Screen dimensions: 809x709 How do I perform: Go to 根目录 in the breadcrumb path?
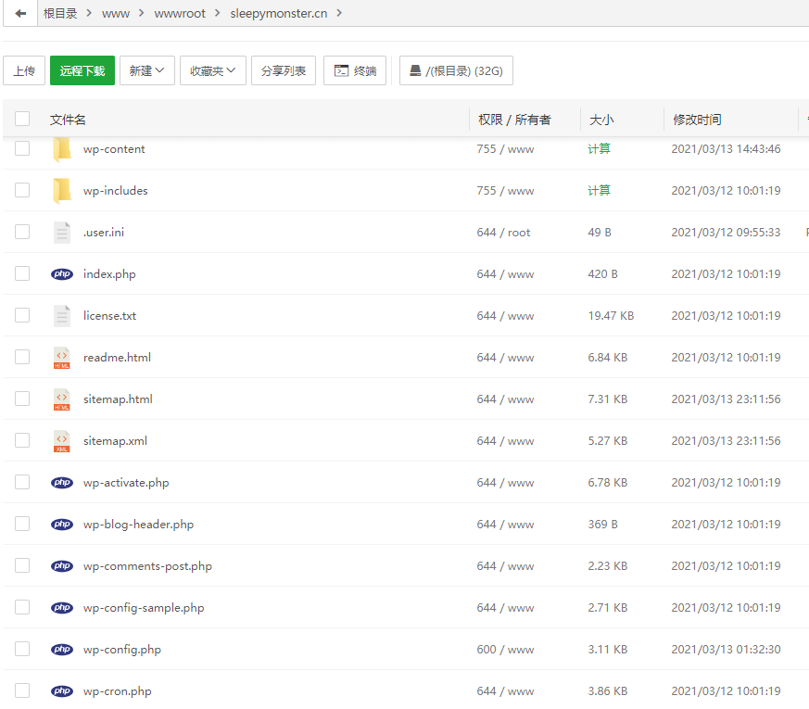click(60, 13)
